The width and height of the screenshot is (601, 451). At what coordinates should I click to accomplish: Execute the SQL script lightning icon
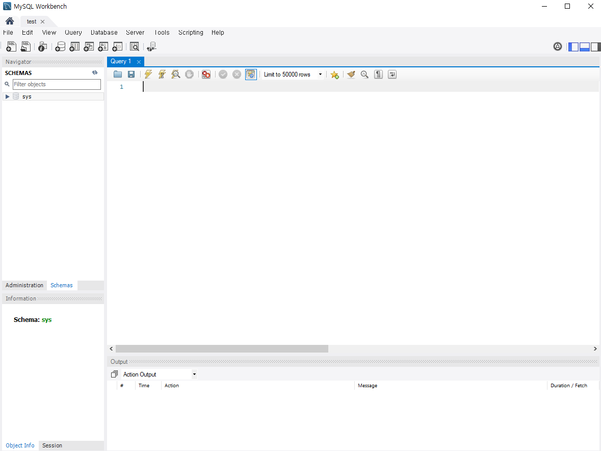coord(148,74)
